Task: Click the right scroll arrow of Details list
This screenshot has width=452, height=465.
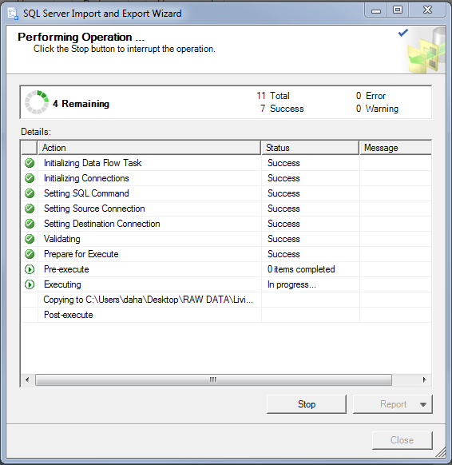Action: click(424, 380)
